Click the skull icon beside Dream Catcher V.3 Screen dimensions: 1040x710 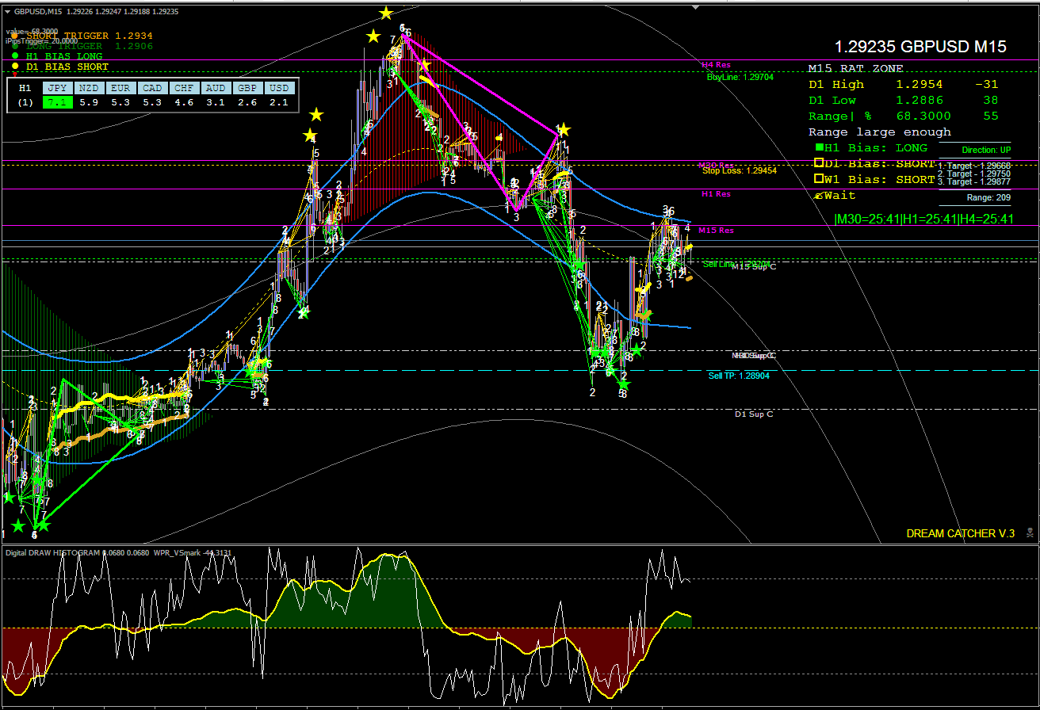tap(1029, 532)
